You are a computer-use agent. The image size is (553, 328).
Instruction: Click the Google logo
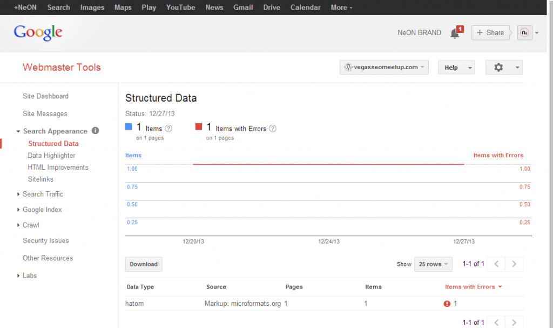coord(38,33)
